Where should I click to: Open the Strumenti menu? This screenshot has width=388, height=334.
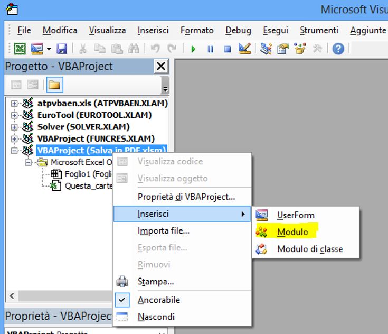click(x=319, y=31)
